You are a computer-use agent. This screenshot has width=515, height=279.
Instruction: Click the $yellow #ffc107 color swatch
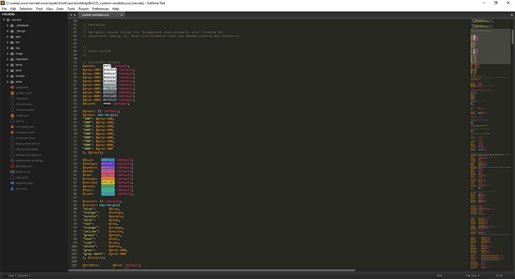[x=108, y=182]
